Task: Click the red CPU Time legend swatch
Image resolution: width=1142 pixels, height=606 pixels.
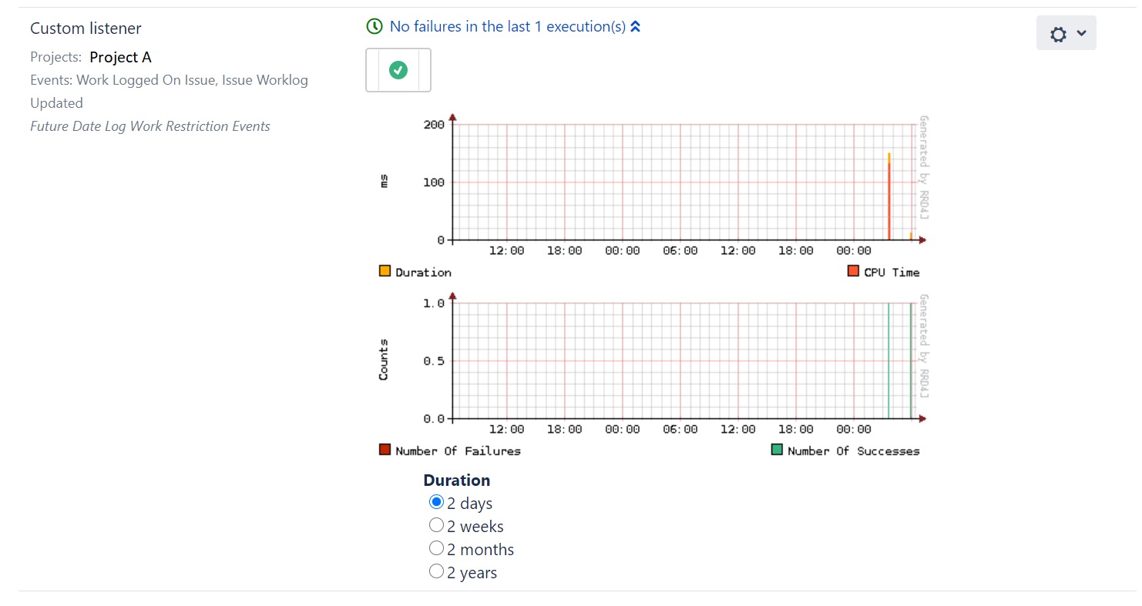Action: 853,271
